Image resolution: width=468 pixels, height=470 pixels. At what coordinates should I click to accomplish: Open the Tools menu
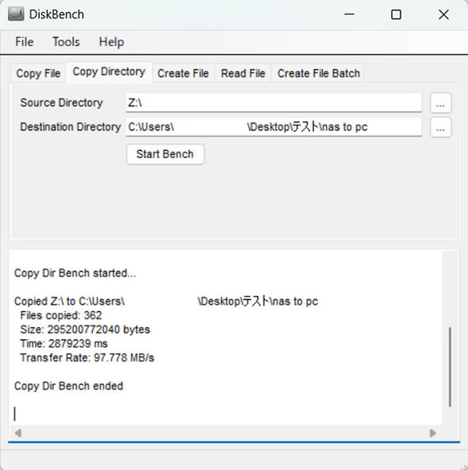(x=66, y=41)
